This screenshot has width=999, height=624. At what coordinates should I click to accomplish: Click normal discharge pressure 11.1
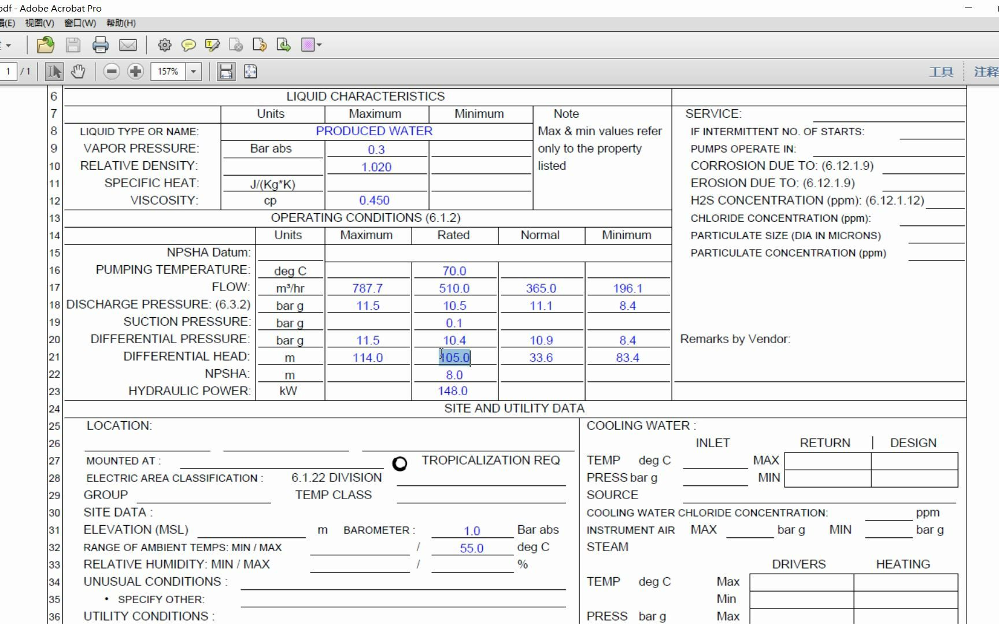(x=541, y=306)
